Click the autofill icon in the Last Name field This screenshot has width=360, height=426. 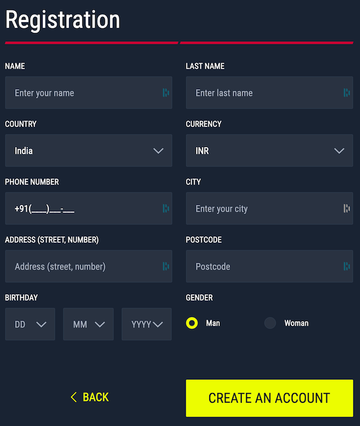pyautogui.click(x=347, y=93)
